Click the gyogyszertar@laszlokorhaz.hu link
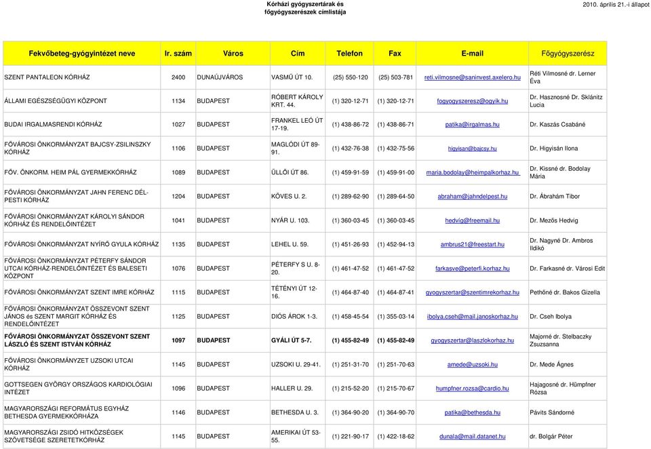This screenshot has height=449, width=651. click(x=472, y=340)
